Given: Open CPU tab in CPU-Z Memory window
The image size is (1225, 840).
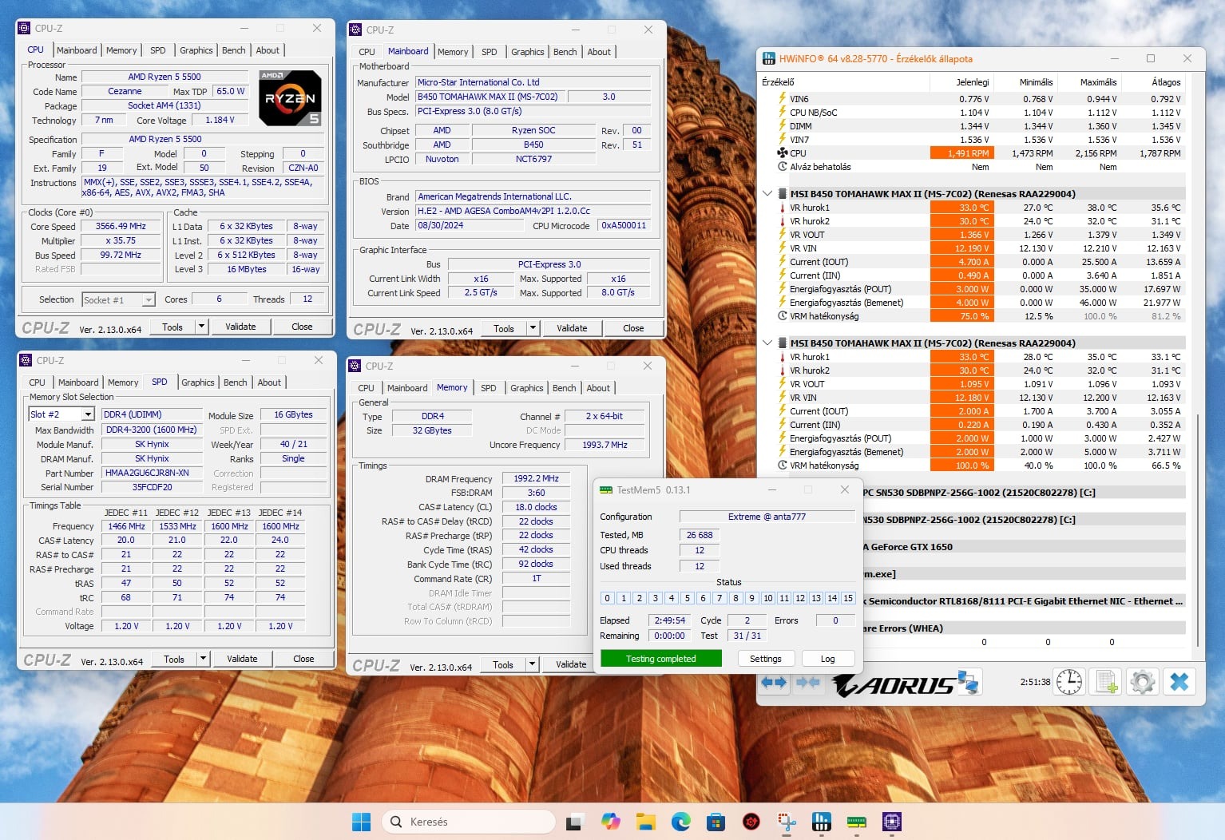Looking at the screenshot, I should (x=367, y=388).
